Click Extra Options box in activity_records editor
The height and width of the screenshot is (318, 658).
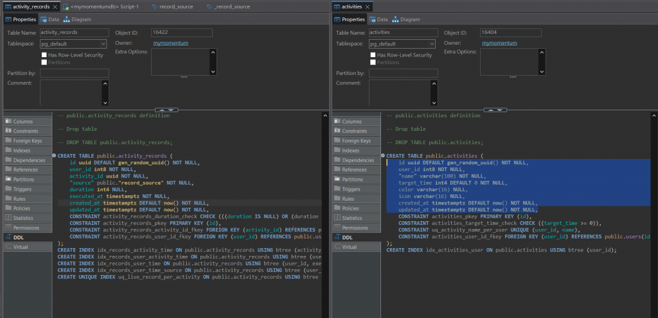click(x=181, y=62)
